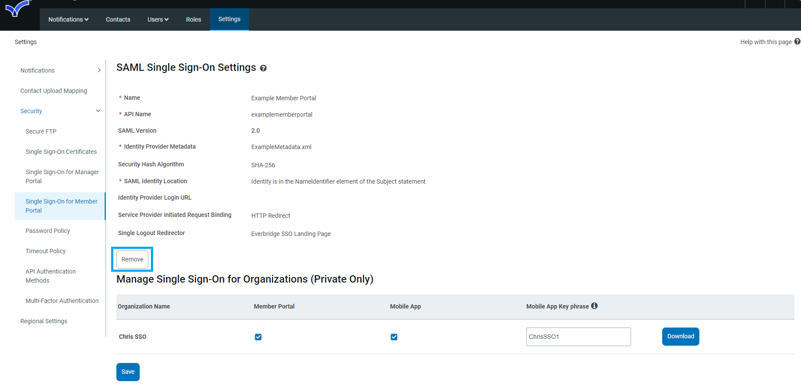Click the Help with this page link
Screen dimensions: 801x385
pos(766,42)
